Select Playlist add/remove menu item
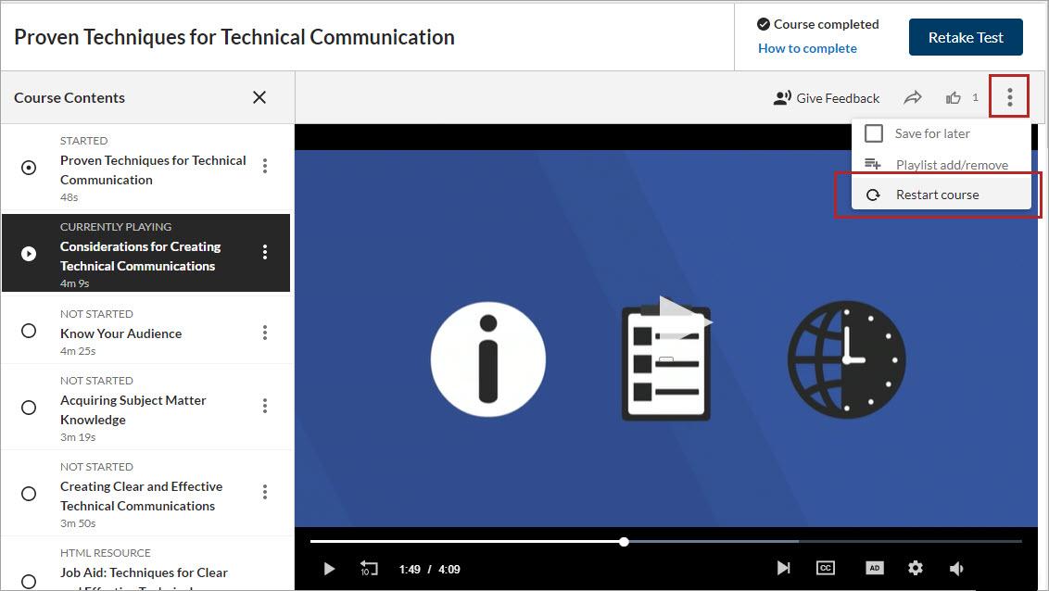1049x591 pixels. (x=951, y=165)
